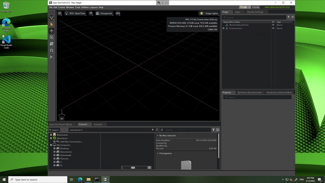Open the magnifier zoom icon in title bar

[159, 3]
